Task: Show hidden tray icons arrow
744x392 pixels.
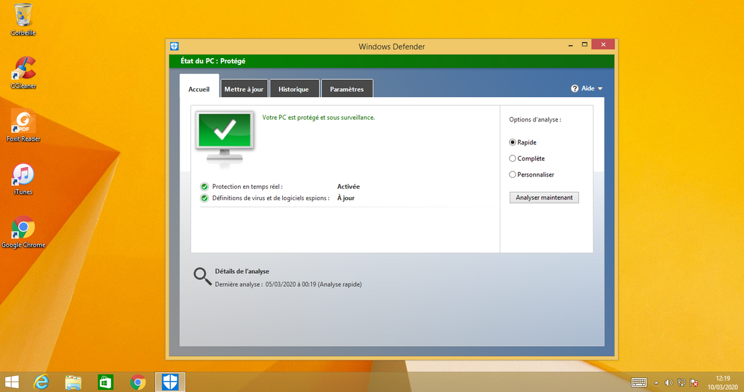Action: pos(657,383)
